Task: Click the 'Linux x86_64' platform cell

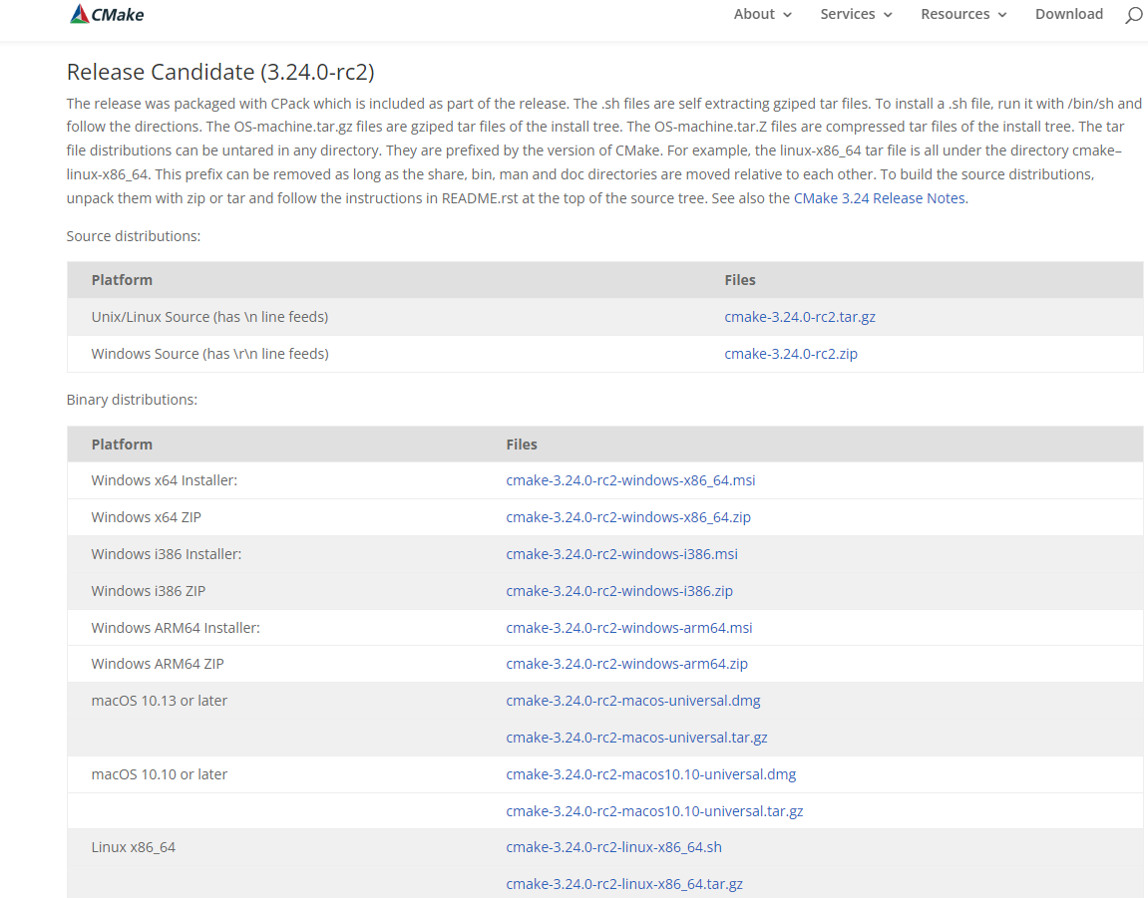Action: point(134,847)
